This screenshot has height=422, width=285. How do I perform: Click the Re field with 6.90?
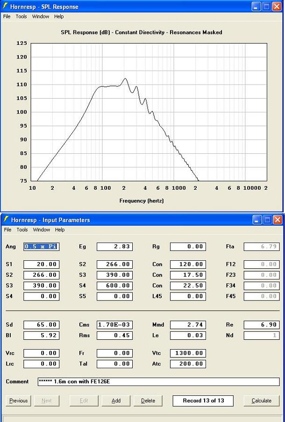point(262,325)
